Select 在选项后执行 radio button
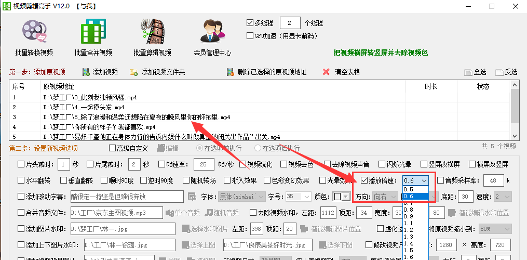 pos(258,148)
